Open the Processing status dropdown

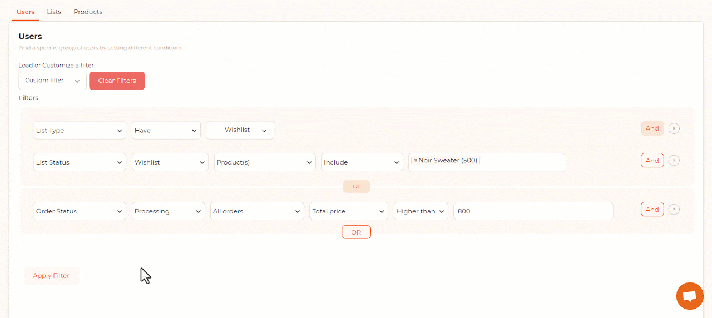pyautogui.click(x=168, y=211)
